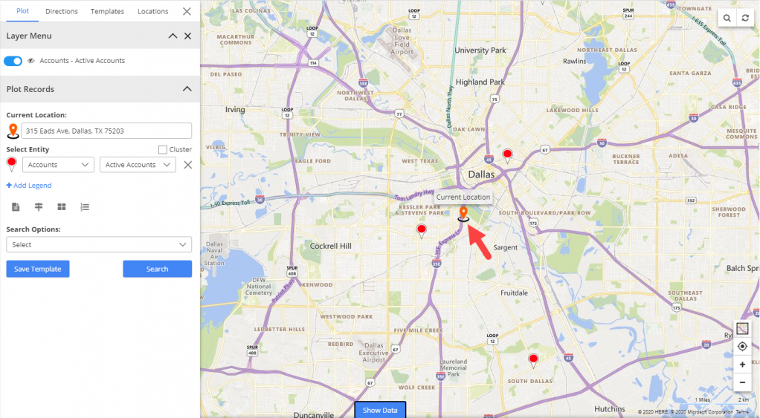Click the Search button
The height and width of the screenshot is (418, 760).
[157, 269]
